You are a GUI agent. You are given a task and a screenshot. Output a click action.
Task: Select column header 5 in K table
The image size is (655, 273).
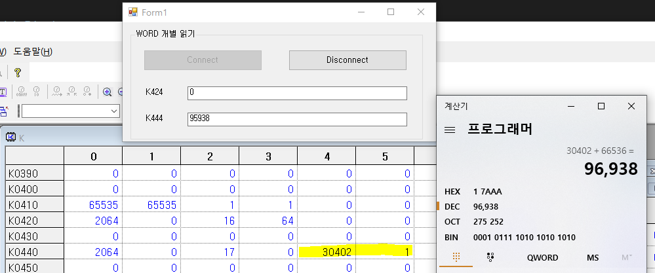click(x=385, y=156)
